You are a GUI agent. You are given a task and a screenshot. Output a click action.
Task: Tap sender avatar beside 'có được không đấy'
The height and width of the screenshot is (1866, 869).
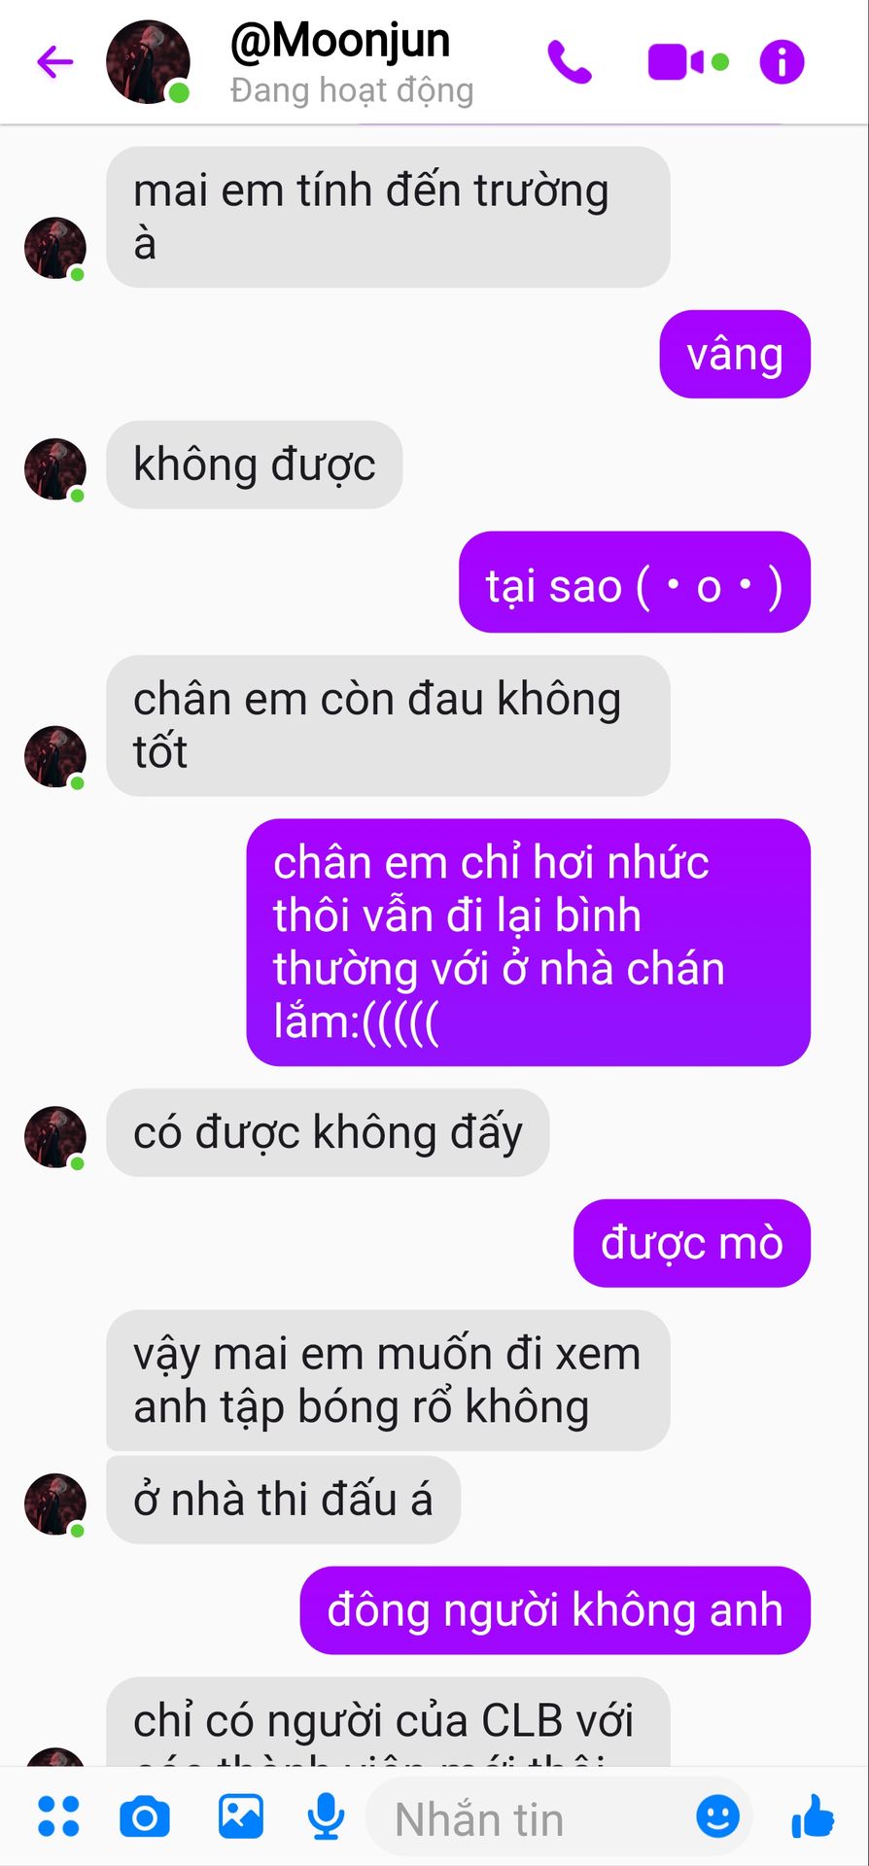pos(55,1137)
